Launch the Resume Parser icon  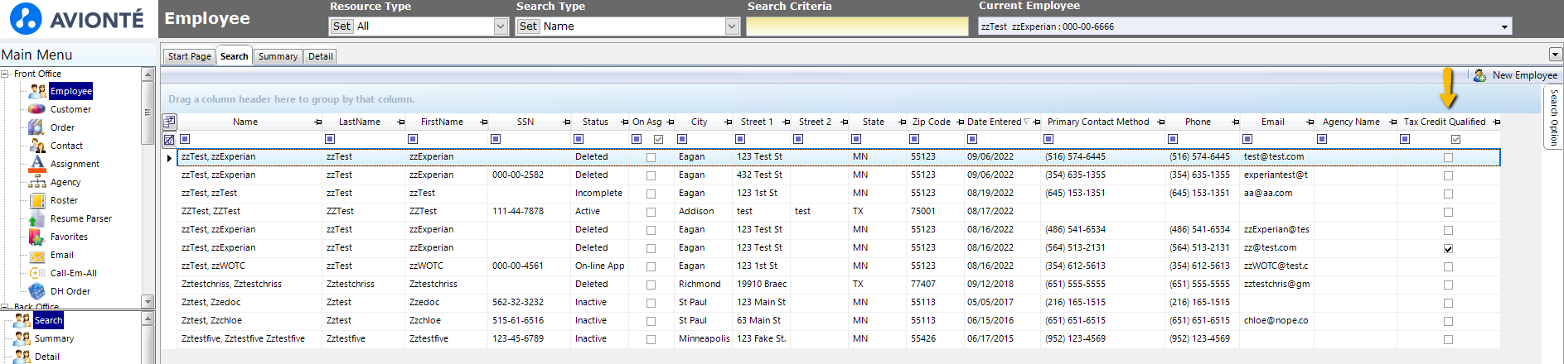coord(36,218)
